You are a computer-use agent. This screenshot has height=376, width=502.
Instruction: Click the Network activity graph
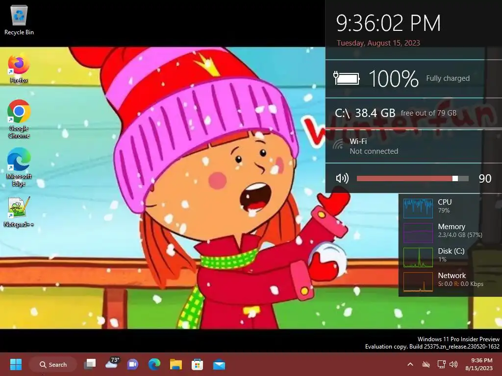tap(418, 282)
